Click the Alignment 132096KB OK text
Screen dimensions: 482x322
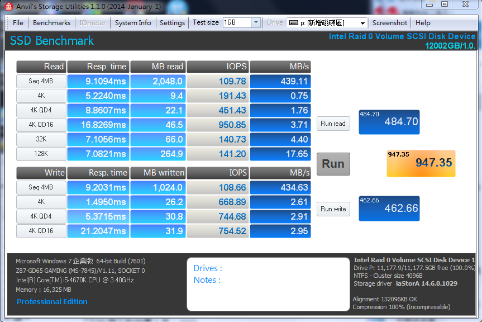[385, 299]
